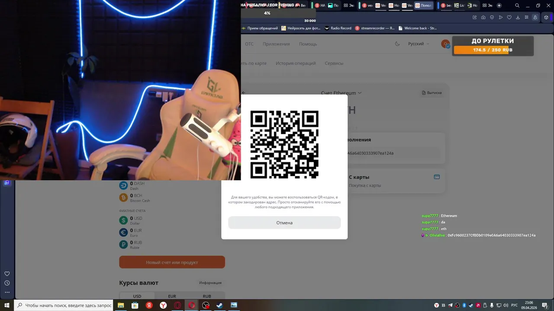The width and height of the screenshot is (554, 311).
Task: Switch to the active Попол browser tab
Action: point(423,6)
